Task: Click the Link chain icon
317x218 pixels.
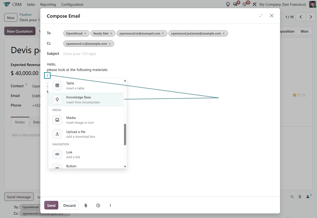Action: [57, 154]
